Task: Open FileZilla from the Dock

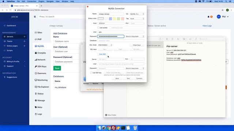Action: [x=113, y=128]
